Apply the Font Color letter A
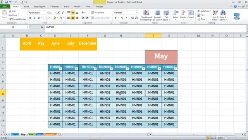The height and width of the screenshot is (140, 248). [61, 18]
